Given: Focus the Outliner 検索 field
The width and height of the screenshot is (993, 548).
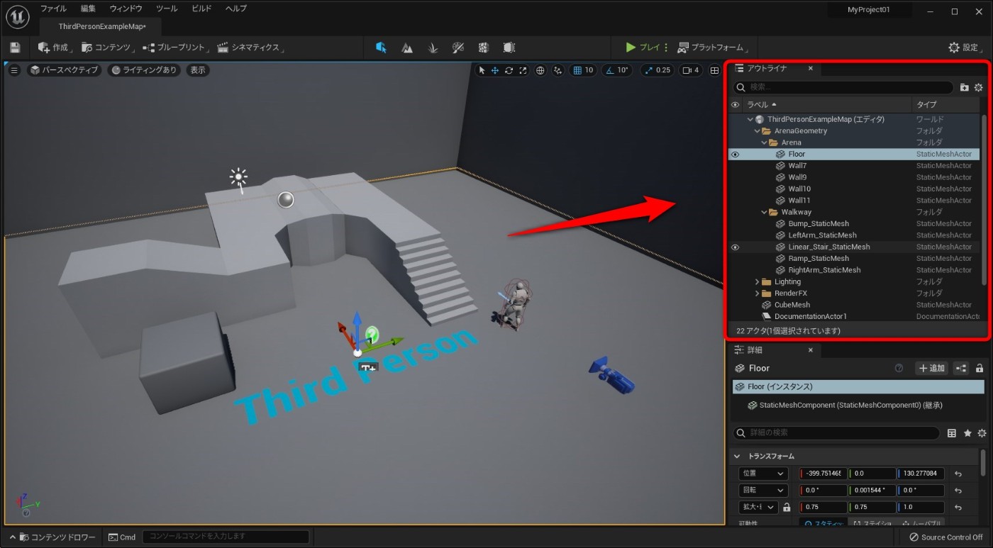Looking at the screenshot, I should pyautogui.click(x=843, y=87).
